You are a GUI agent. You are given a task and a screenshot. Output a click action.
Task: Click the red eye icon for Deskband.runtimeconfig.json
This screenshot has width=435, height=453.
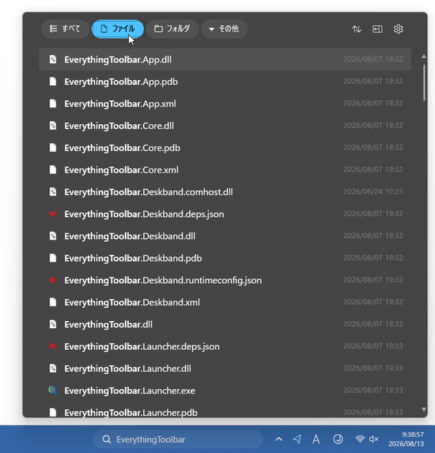[53, 280]
